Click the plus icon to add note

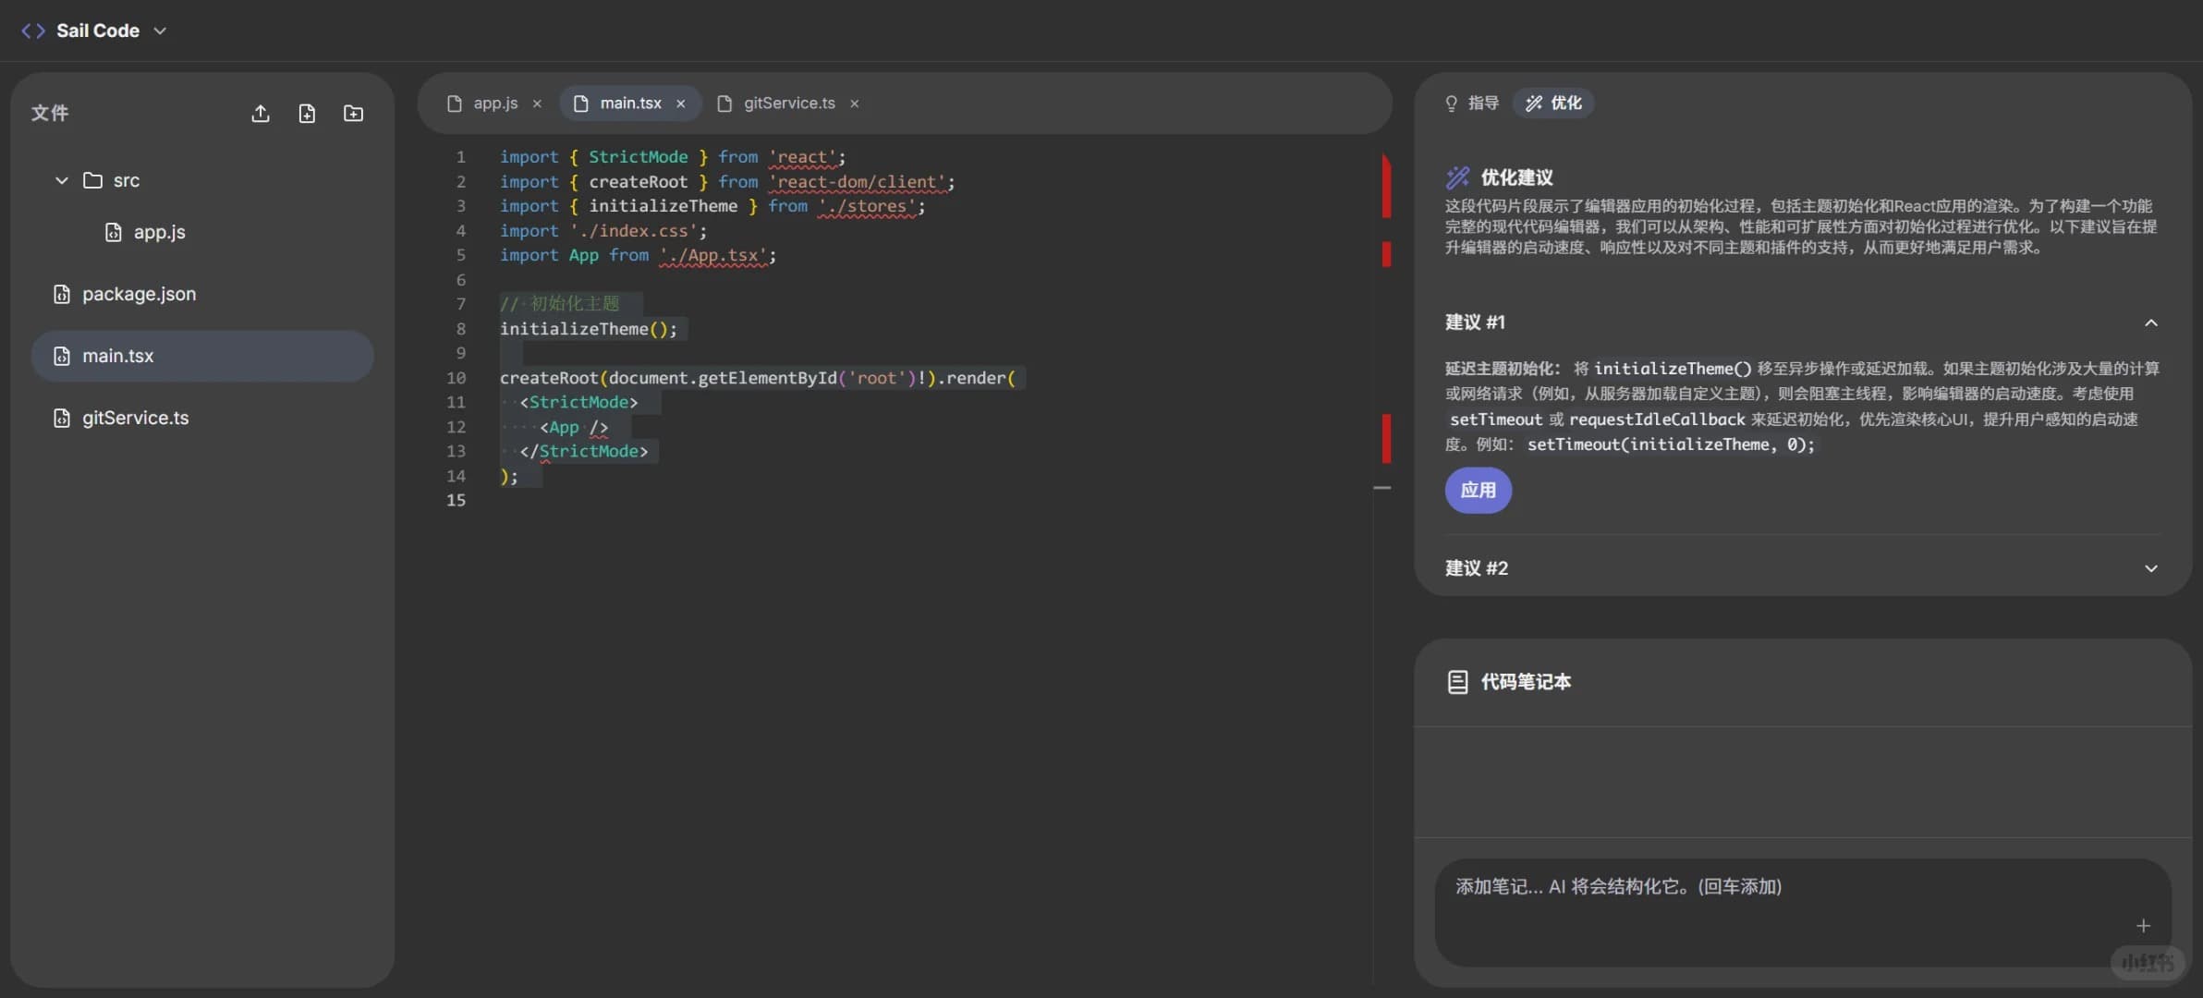tap(2144, 925)
